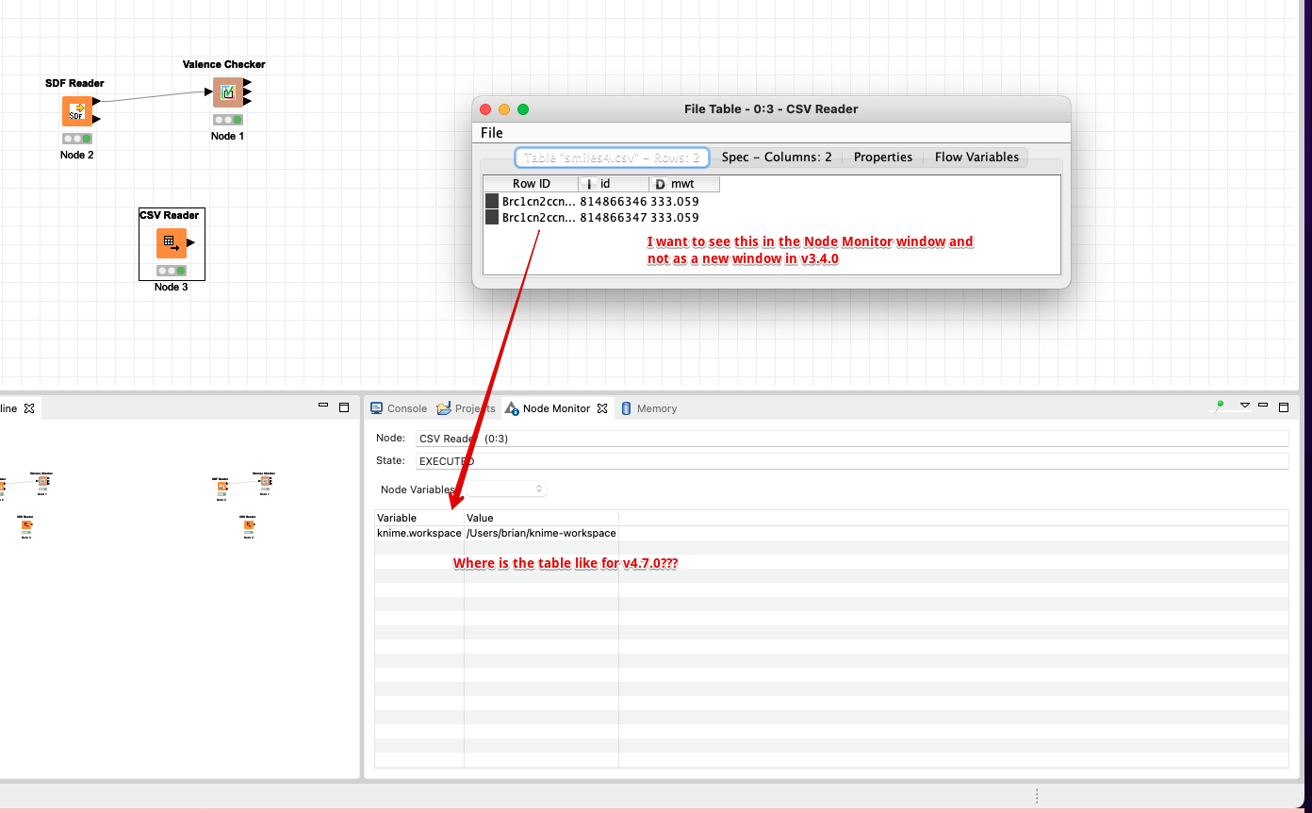1312x813 pixels.
Task: Minimize the Node Monitor panel
Action: (1264, 405)
